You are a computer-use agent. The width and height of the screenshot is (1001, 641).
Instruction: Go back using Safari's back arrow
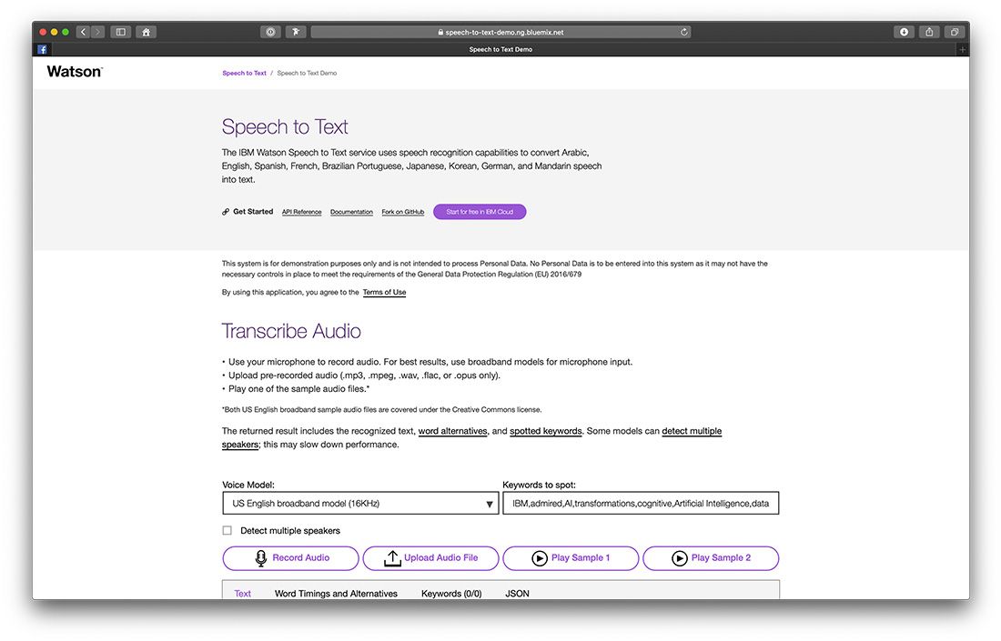pos(83,32)
